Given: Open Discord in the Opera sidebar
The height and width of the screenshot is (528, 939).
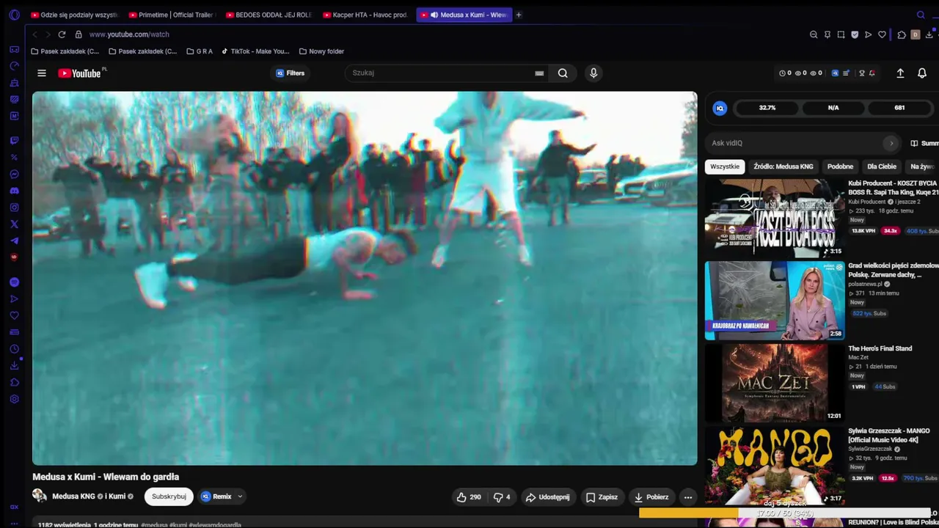Looking at the screenshot, I should pos(14,191).
